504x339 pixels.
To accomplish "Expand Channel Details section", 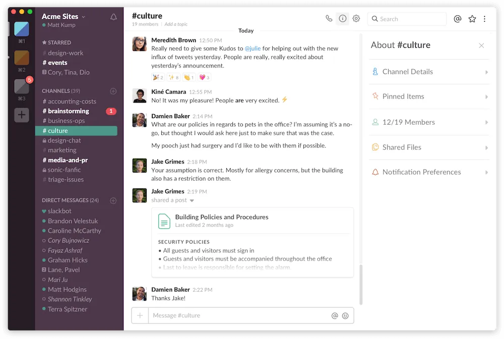I will [429, 72].
